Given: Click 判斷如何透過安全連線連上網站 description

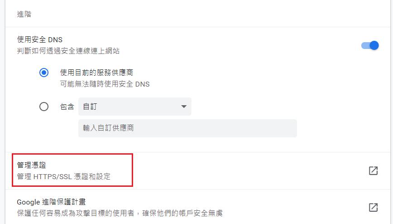Looking at the screenshot, I should coord(68,51).
